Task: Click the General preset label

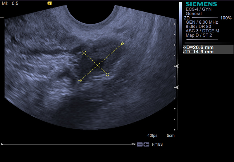Action: pyautogui.click(x=194, y=13)
